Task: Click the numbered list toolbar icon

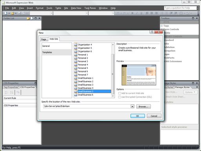Action: pyautogui.click(x=162, y=13)
